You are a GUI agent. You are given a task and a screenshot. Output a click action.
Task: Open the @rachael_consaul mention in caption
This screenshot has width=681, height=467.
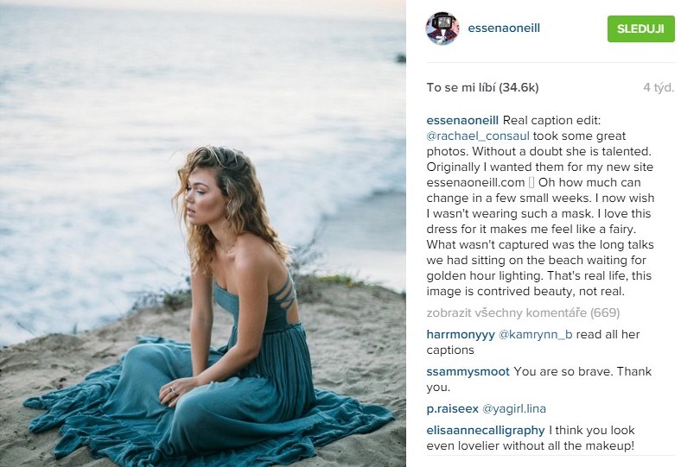tap(478, 136)
